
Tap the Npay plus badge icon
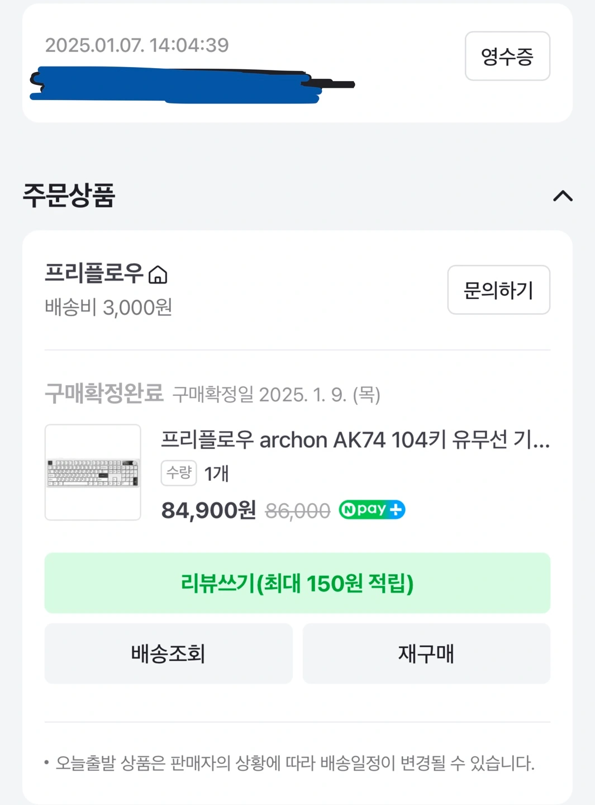pyautogui.click(x=372, y=510)
